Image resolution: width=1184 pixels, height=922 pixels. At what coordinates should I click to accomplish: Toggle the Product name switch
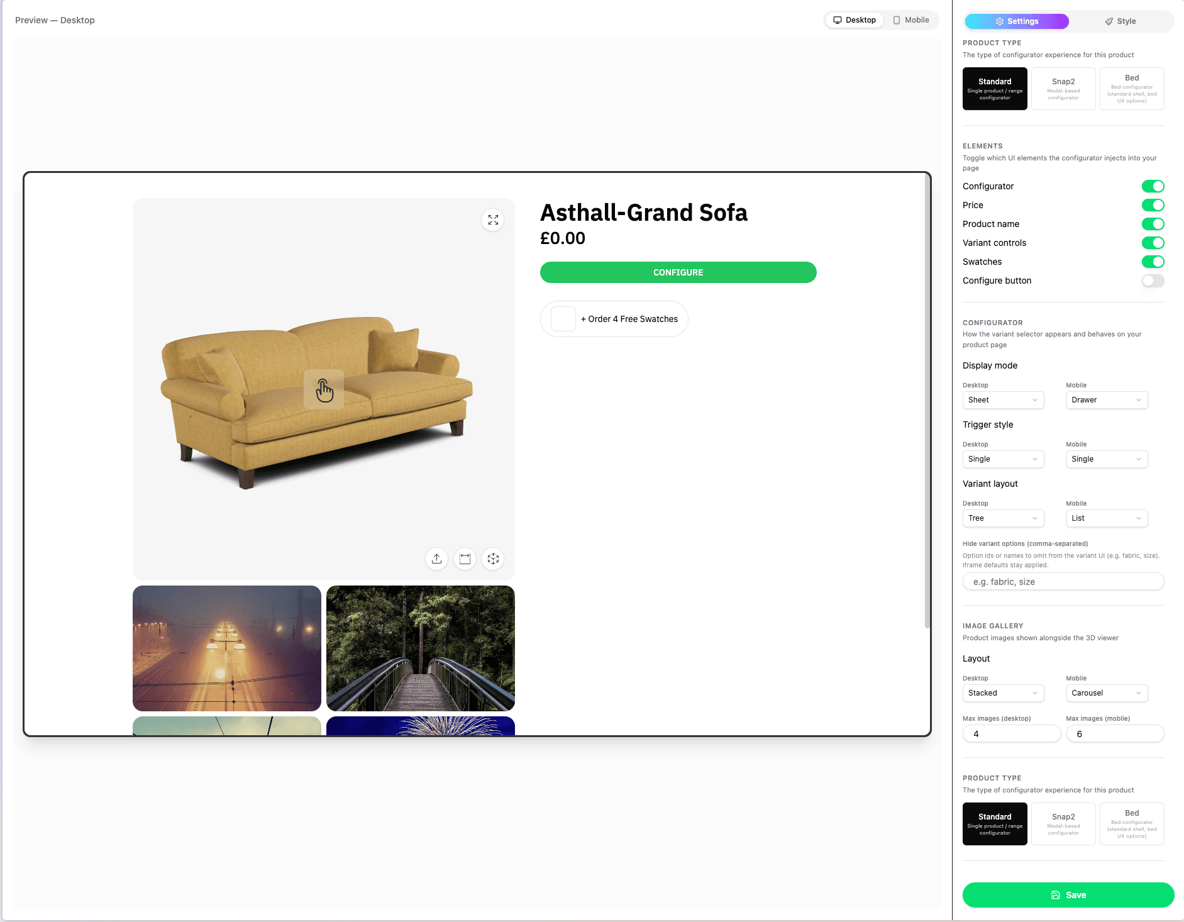coord(1153,224)
